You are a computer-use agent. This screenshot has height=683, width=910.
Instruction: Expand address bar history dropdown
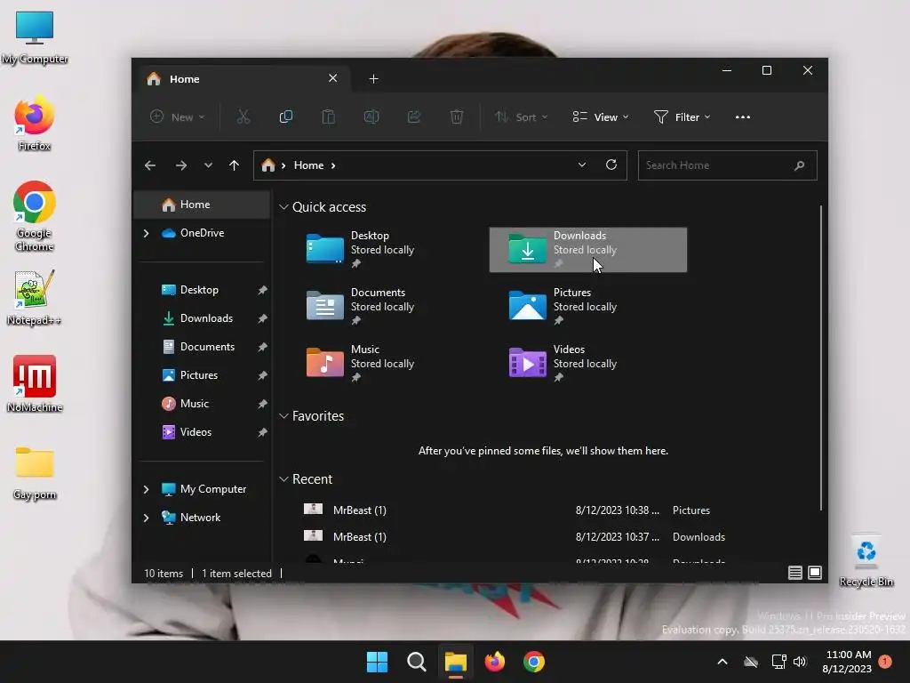coord(581,165)
